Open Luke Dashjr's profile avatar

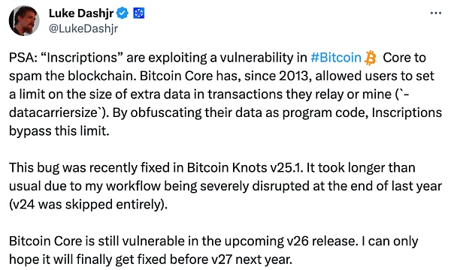pos(24,21)
